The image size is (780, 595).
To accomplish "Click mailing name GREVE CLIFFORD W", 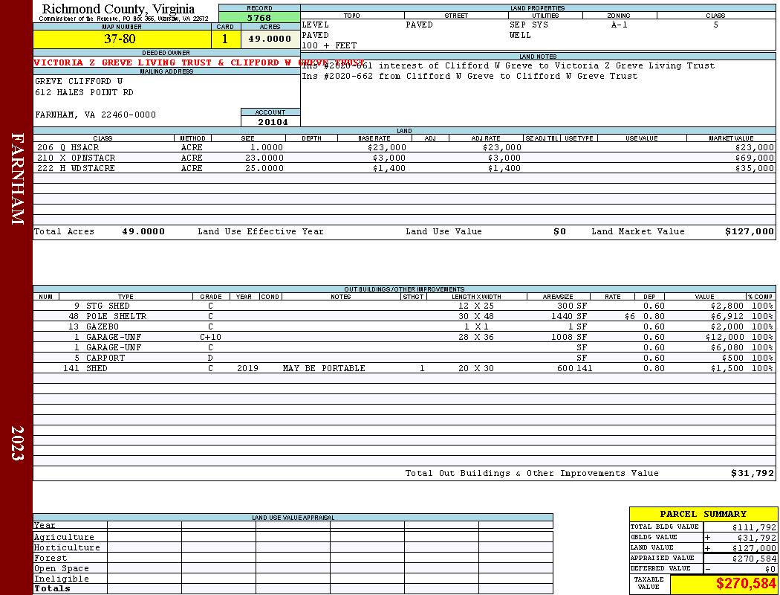I will (79, 81).
